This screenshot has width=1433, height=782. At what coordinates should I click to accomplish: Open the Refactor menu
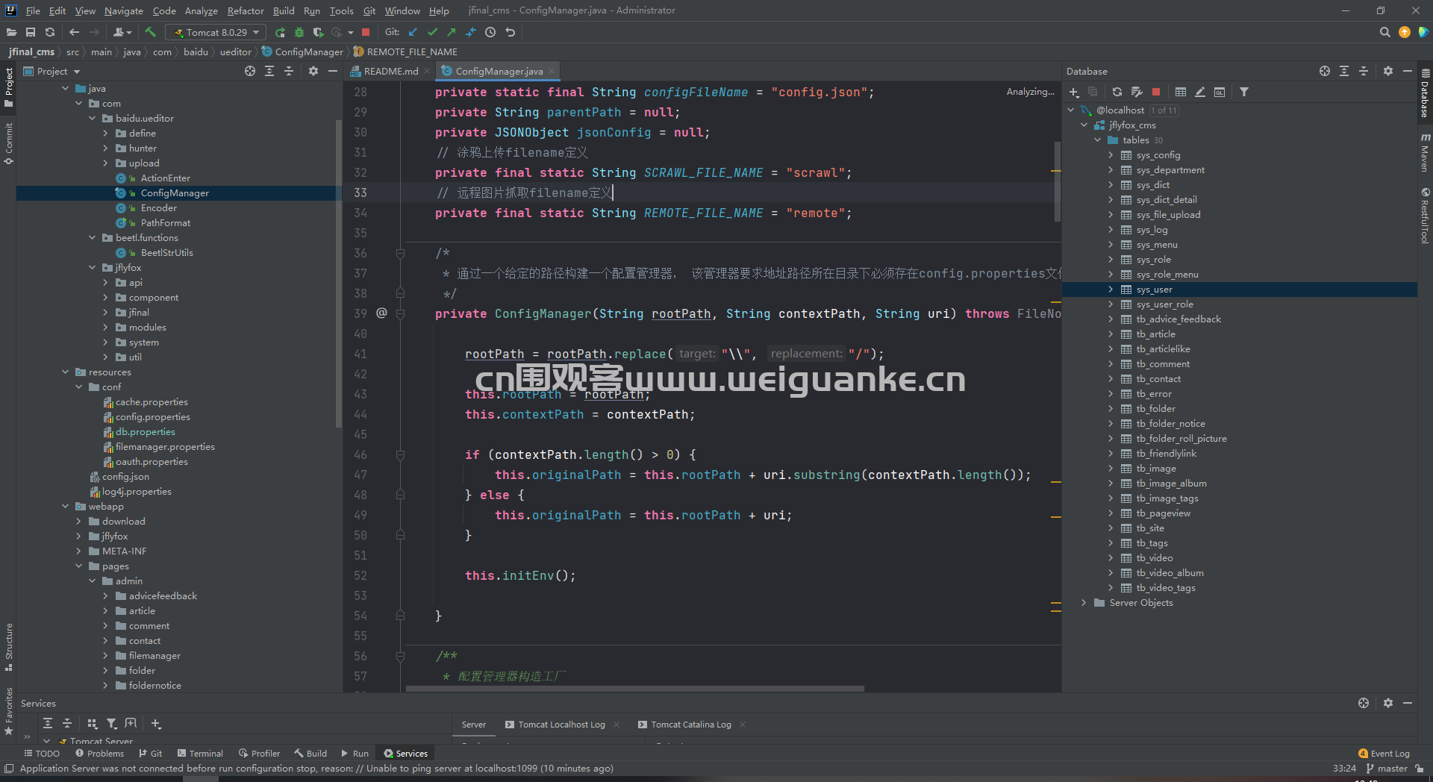[245, 10]
